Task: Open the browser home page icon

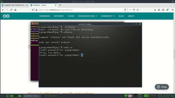Action: [x=15, y=10]
